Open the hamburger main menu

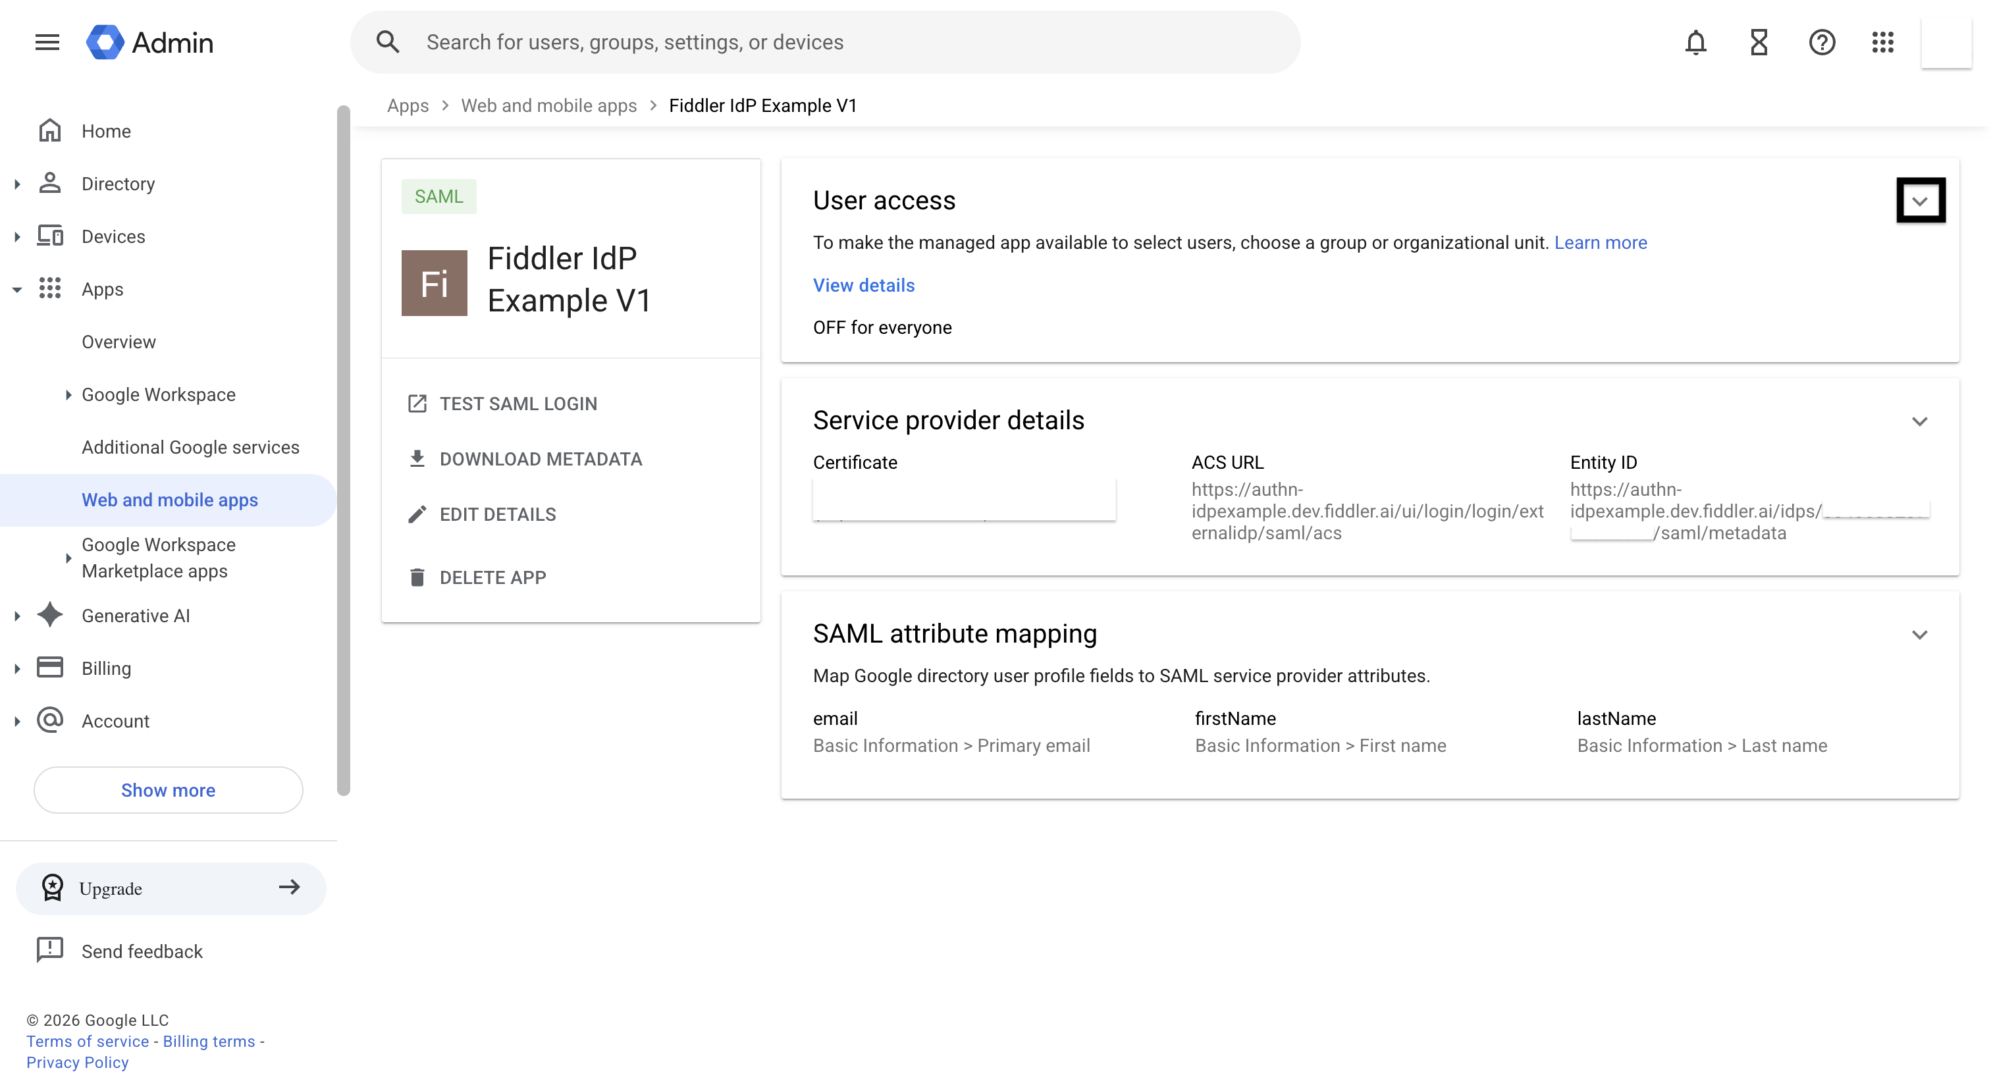pos(47,43)
